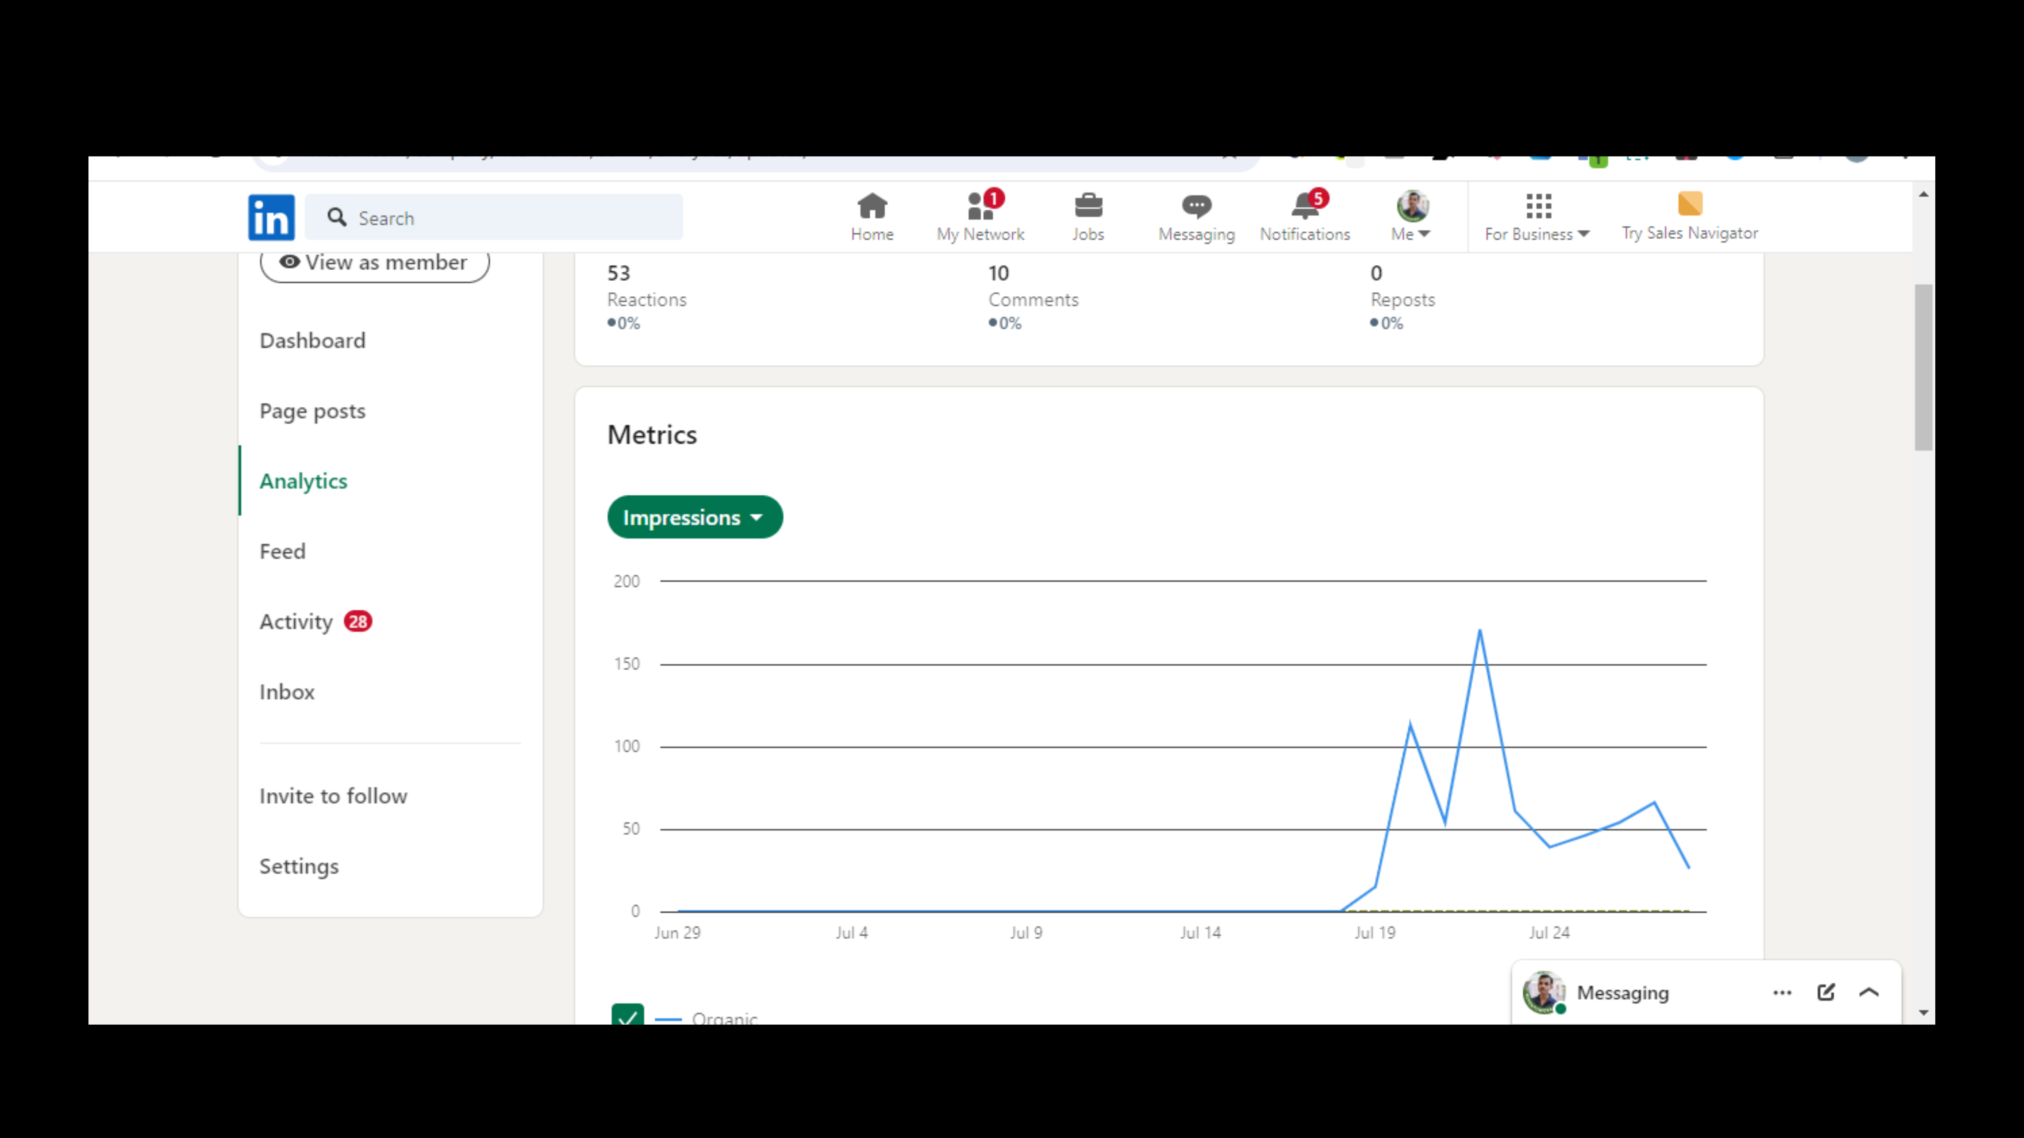Open messaging panel options (three dots)
This screenshot has height=1138, width=2024.
1782,993
